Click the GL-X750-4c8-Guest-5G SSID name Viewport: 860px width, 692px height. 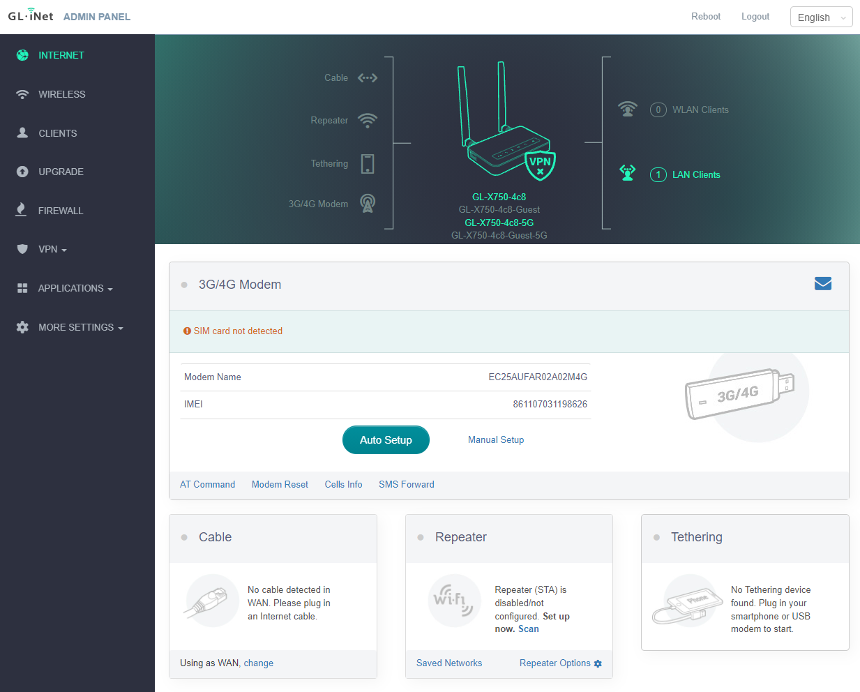pos(499,235)
